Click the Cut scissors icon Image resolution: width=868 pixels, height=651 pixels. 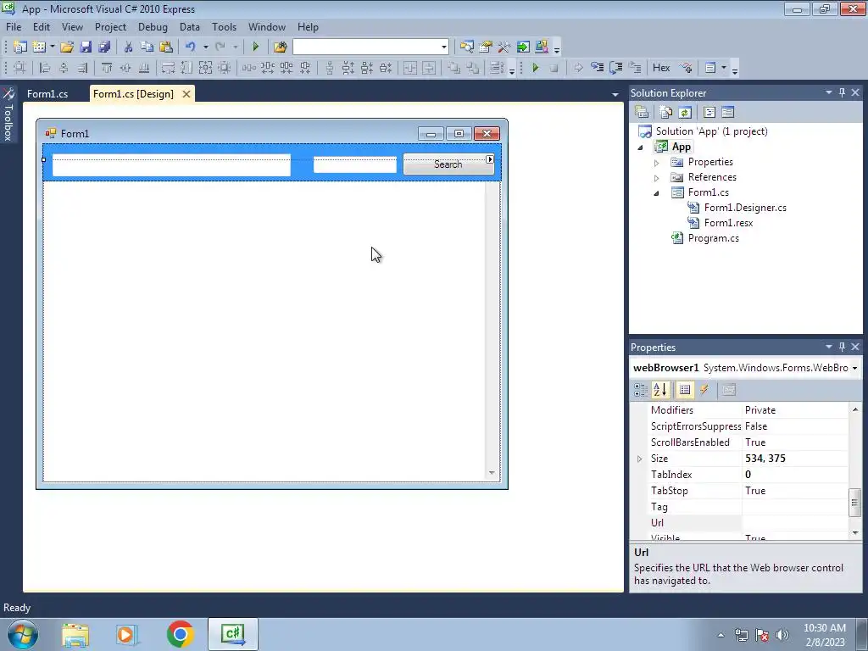point(129,47)
